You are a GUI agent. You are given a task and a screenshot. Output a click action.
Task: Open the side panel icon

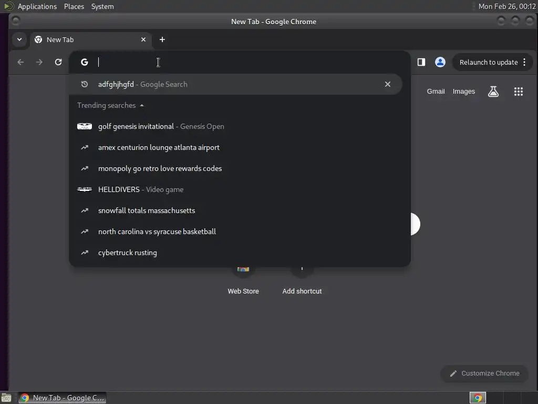421,62
